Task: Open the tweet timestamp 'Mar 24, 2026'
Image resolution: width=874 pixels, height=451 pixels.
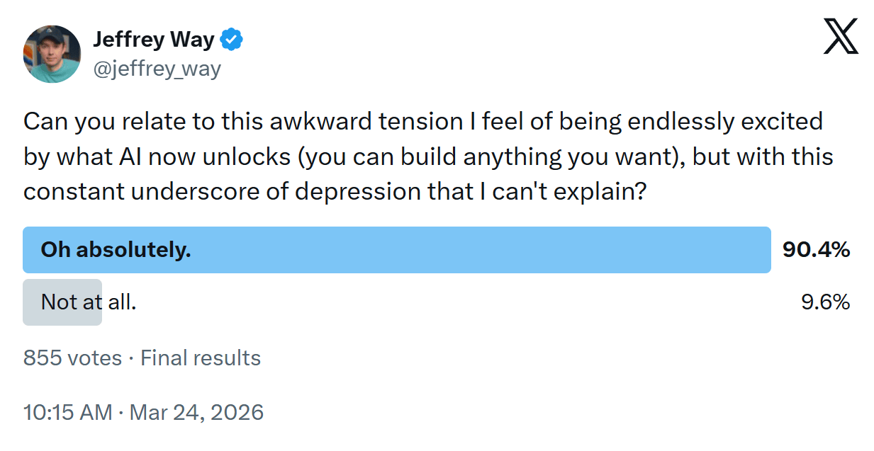Action: point(195,411)
